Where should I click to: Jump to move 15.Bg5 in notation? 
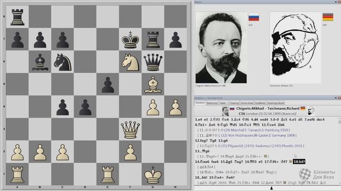[227, 161]
